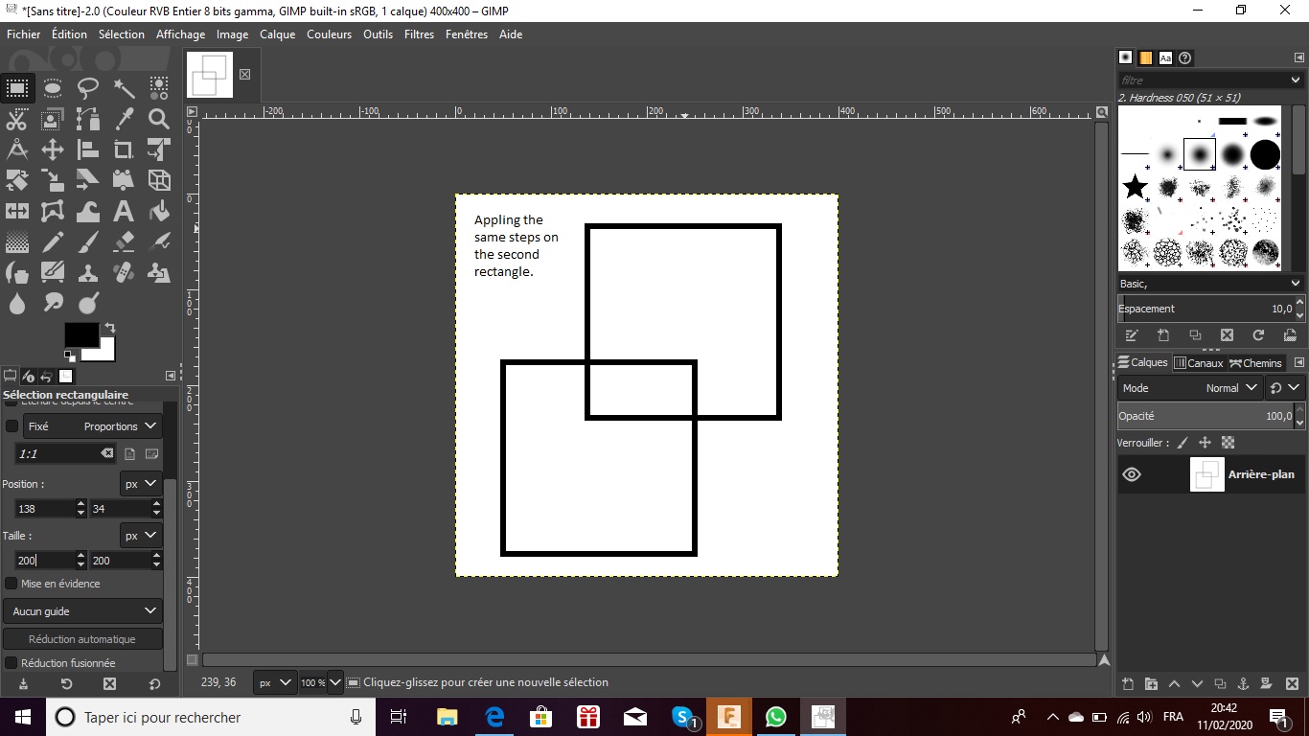The height and width of the screenshot is (736, 1309).
Task: Select the Flip tool
Action: pyautogui.click(x=17, y=211)
